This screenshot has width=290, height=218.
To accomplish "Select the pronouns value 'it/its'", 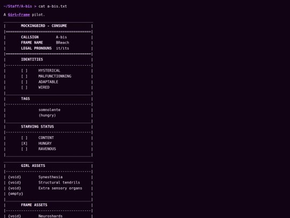I will 62,48.
